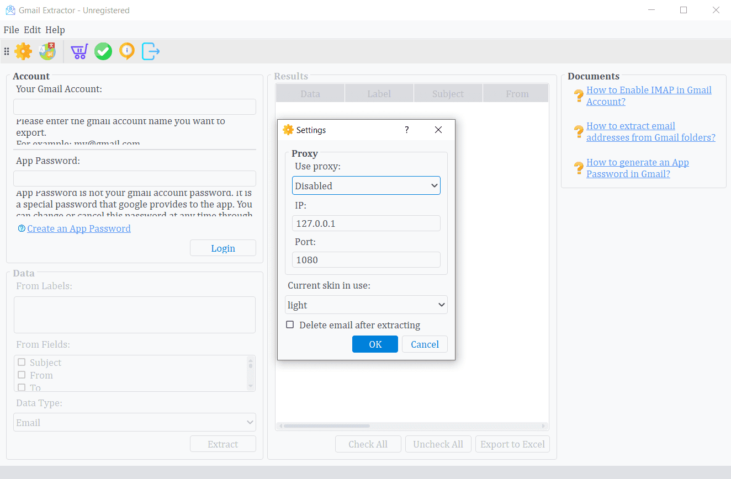Open the Help menu
The width and height of the screenshot is (731, 479).
click(55, 30)
